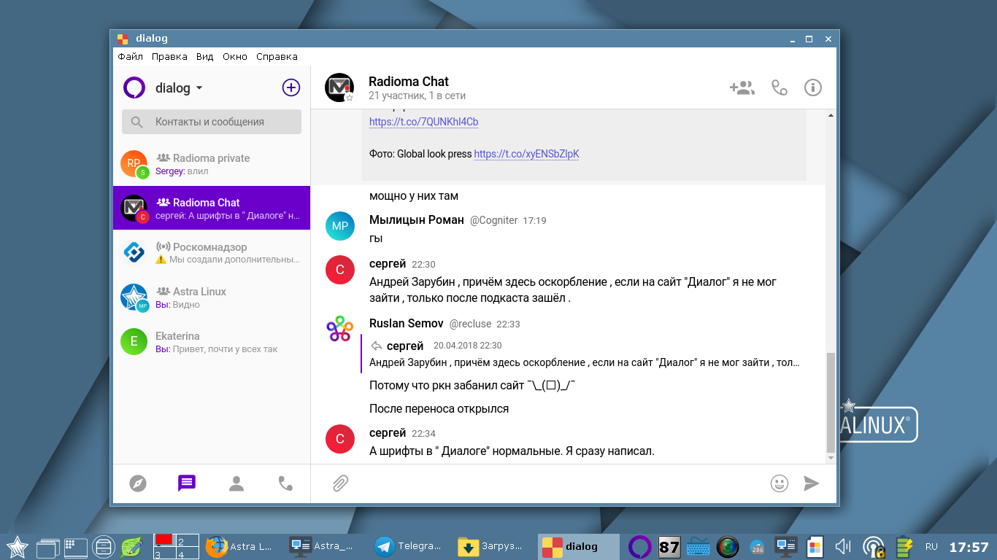Open the Ekaterina conversation
Screen dimensions: 997x560
pos(212,342)
